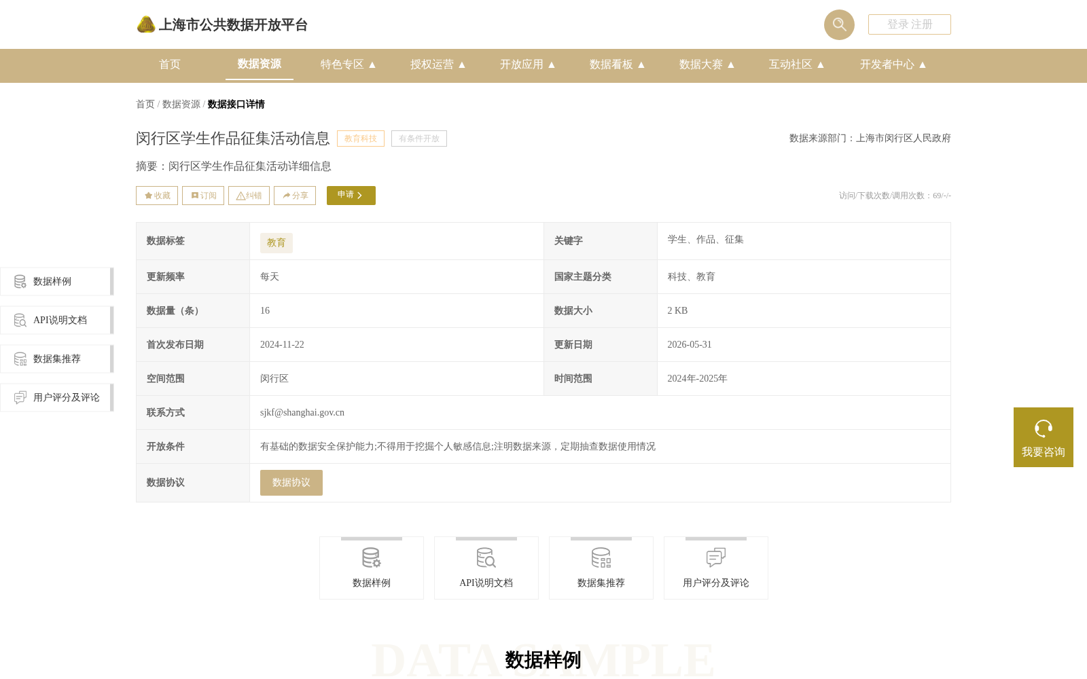Click the icon beside sidebar 数据集推荐
The width and height of the screenshot is (1087, 679).
20,359
